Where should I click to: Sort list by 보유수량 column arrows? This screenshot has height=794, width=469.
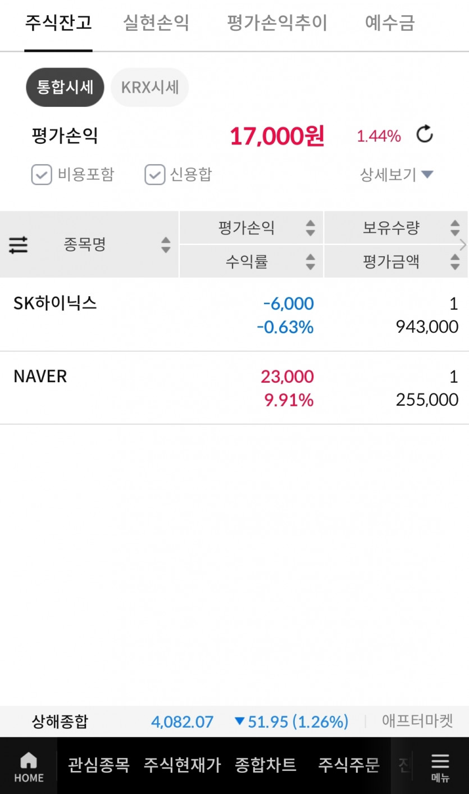(455, 228)
